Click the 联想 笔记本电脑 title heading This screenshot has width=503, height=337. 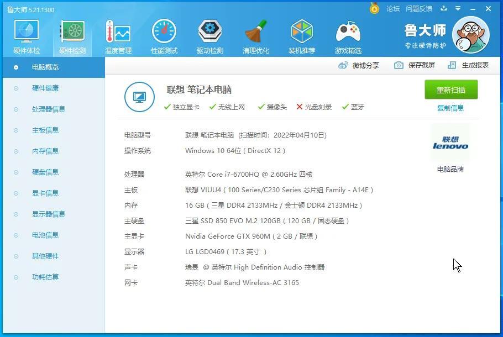tap(199, 90)
